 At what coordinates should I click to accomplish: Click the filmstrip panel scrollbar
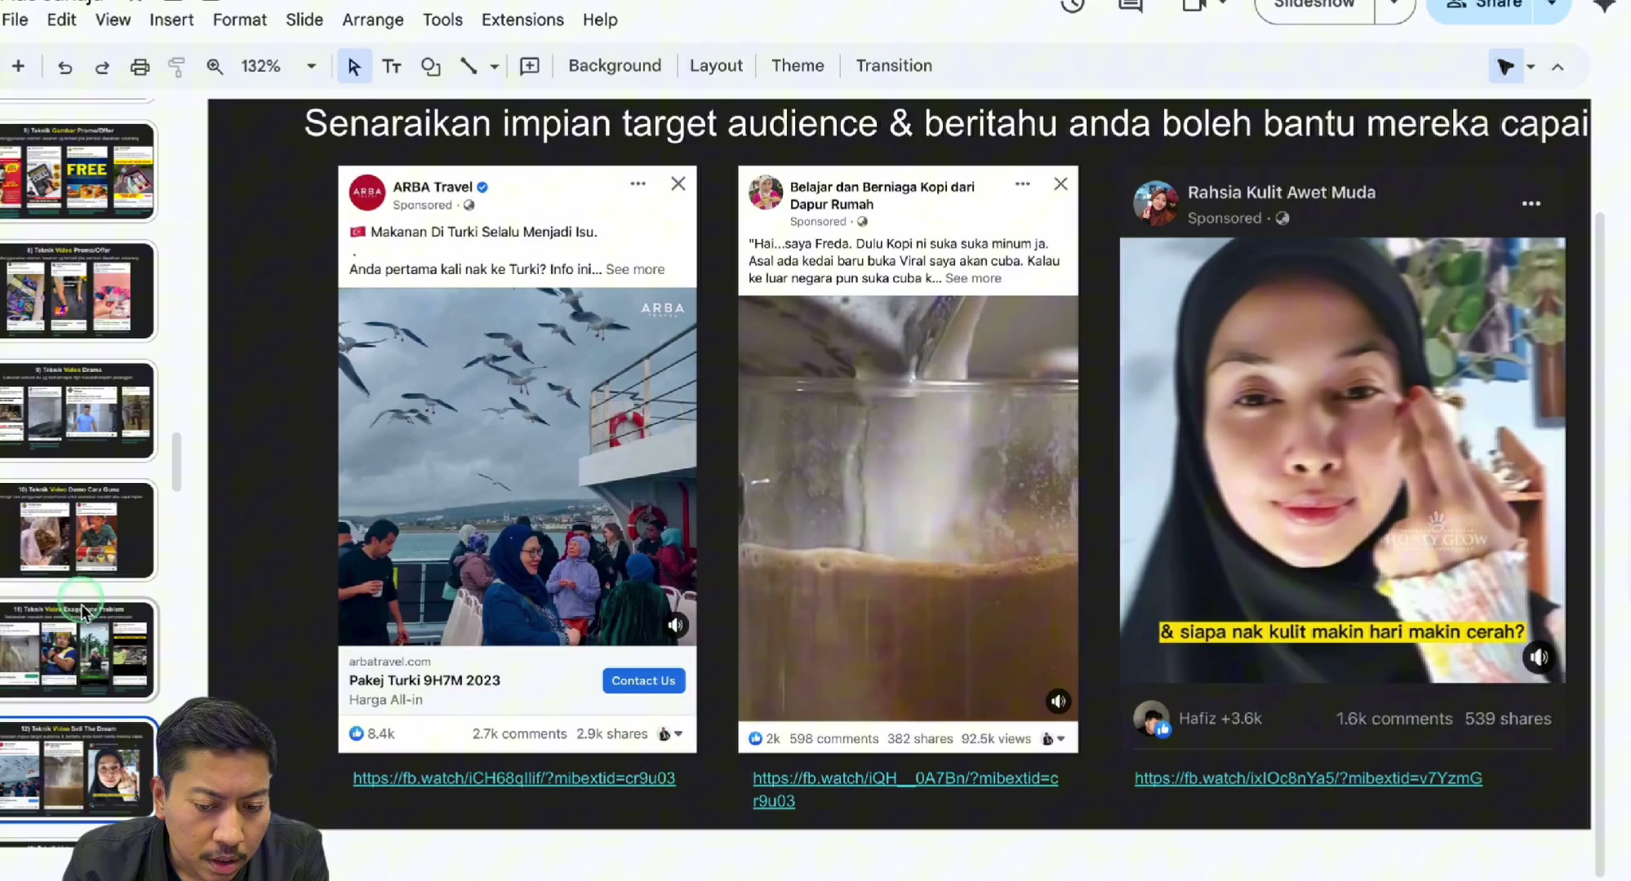tap(176, 461)
